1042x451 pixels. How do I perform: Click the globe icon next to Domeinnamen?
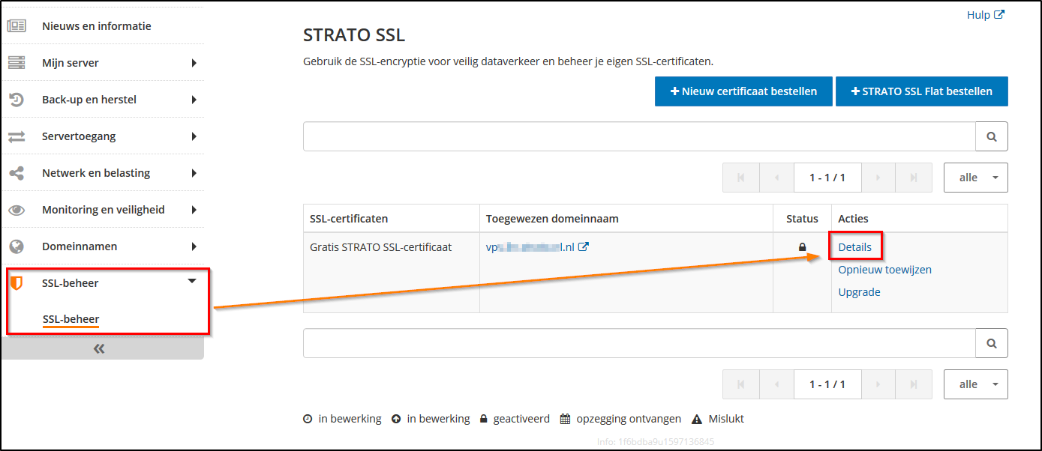pyautogui.click(x=17, y=246)
